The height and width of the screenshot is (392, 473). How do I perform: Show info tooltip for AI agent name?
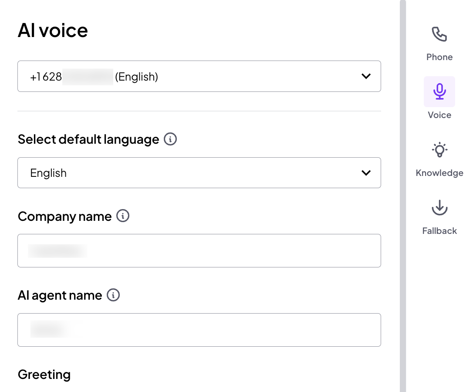click(x=113, y=295)
